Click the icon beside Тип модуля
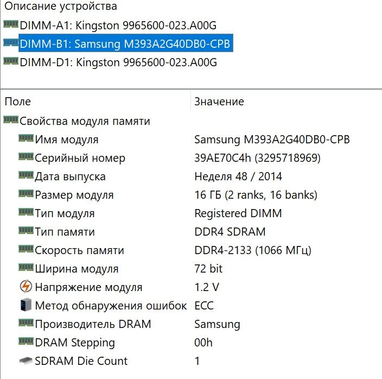Viewport: 382px width, 379px height. 26,212
